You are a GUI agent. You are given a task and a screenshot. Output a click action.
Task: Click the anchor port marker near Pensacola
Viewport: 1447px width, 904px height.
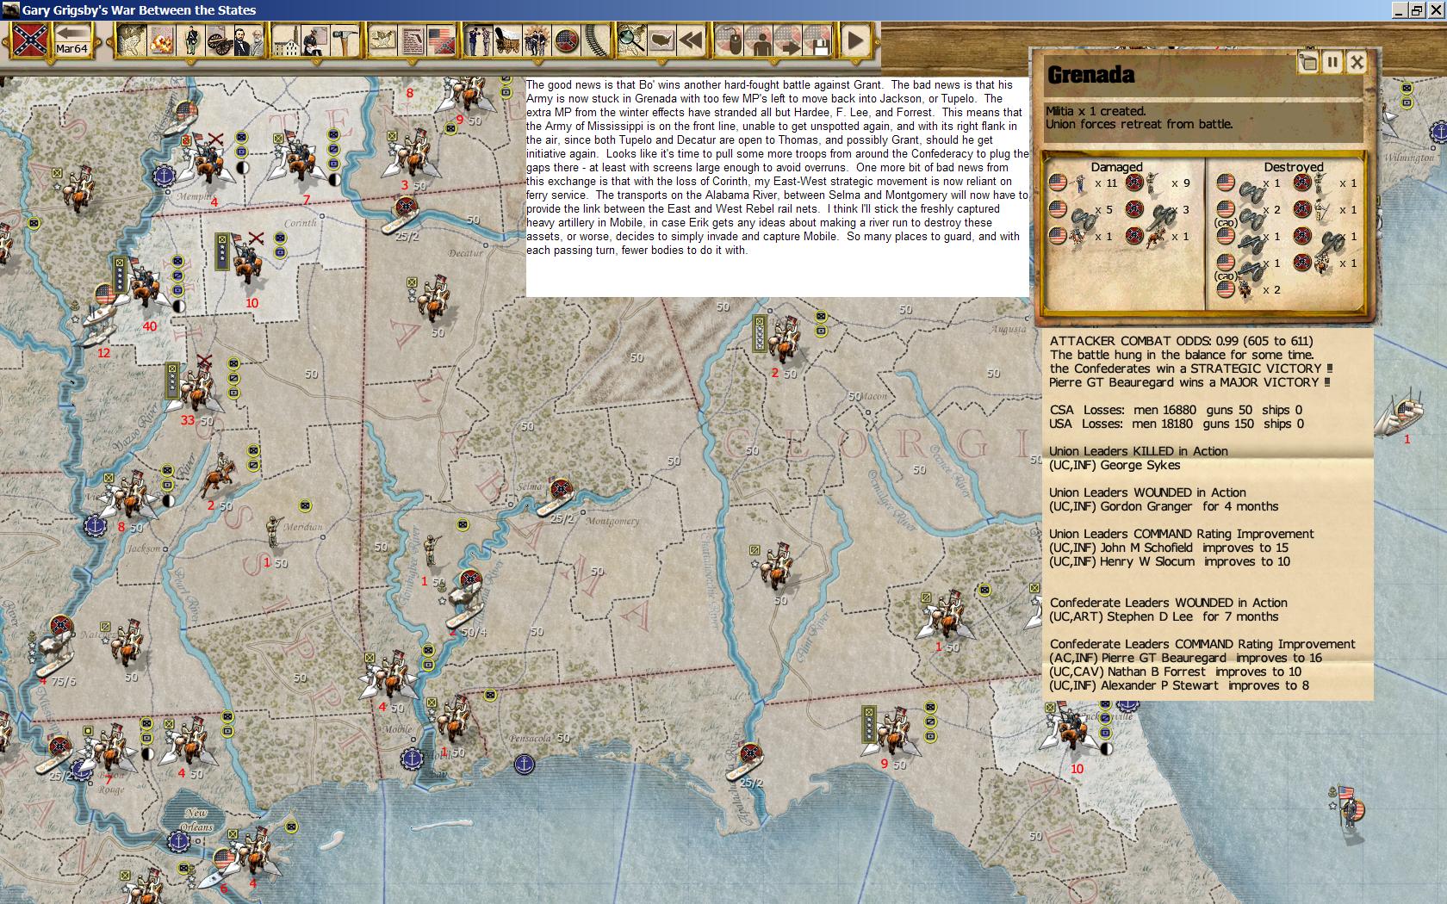click(x=523, y=763)
